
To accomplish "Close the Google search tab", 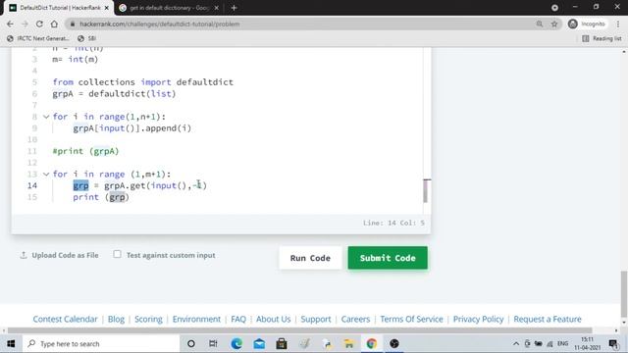I will pos(217,8).
